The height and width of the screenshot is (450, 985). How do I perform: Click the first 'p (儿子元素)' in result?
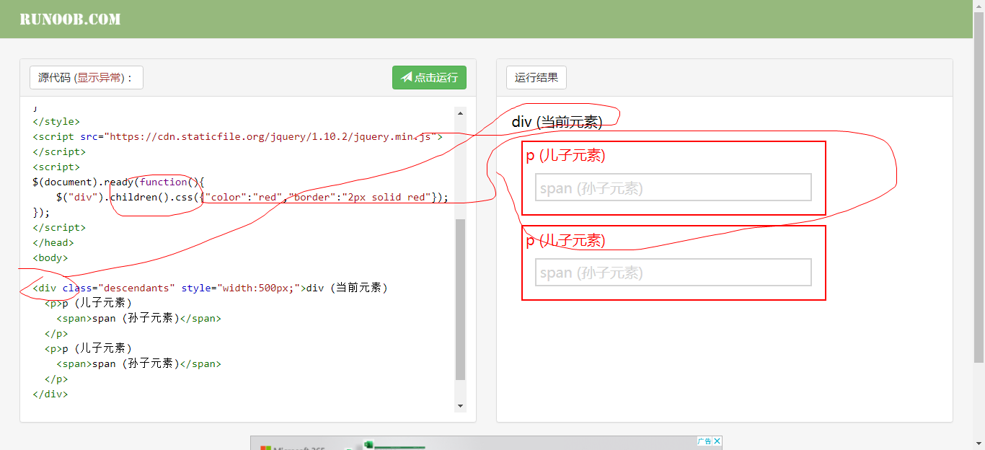click(565, 156)
